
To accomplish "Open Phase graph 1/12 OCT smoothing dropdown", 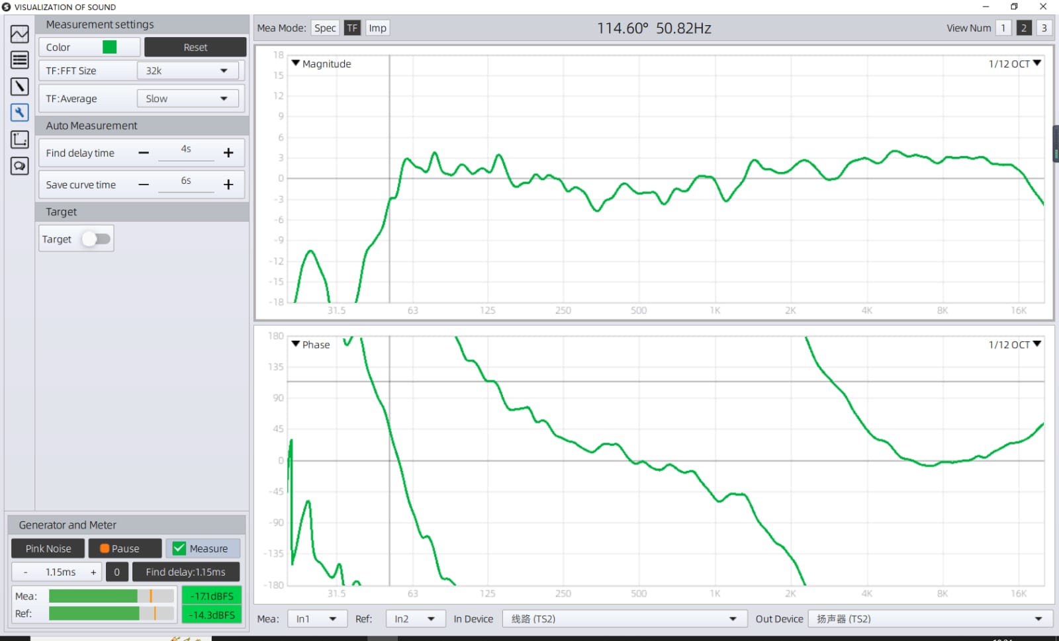I will [1015, 345].
